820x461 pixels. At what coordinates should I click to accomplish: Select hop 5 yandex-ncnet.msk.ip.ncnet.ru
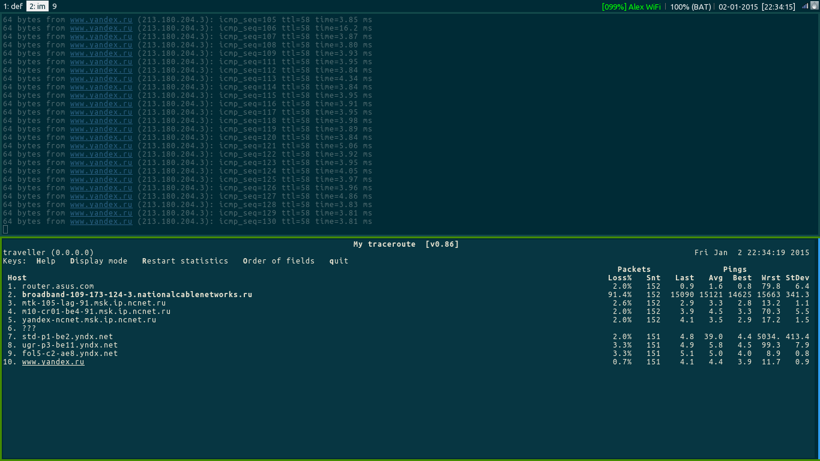point(89,320)
